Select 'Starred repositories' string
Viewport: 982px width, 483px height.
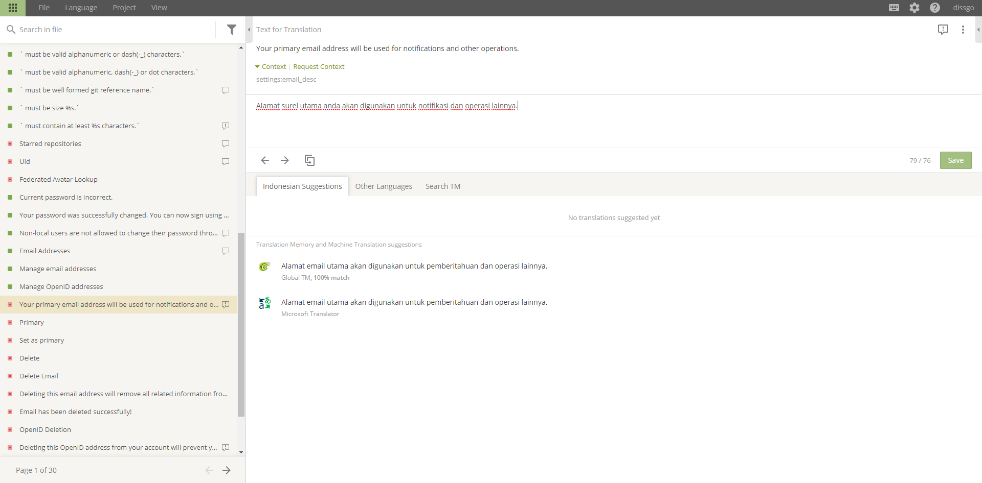pyautogui.click(x=118, y=144)
